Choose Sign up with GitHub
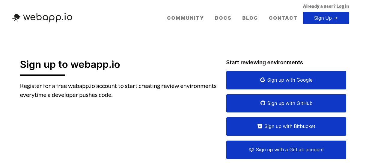The width and height of the screenshot is (366, 166). click(286, 103)
